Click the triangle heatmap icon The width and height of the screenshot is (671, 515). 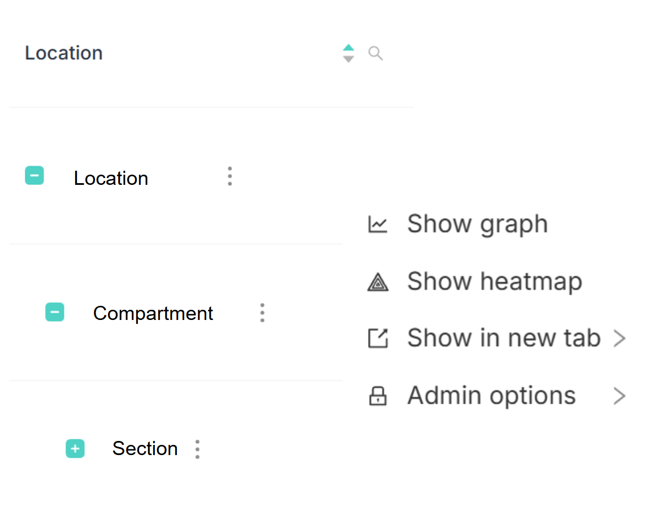click(x=378, y=282)
